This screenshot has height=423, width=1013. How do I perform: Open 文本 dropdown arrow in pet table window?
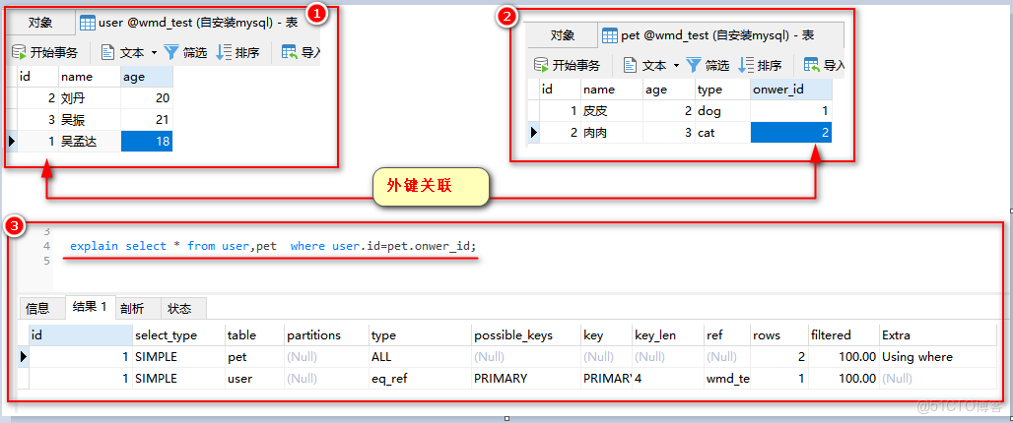(x=676, y=65)
